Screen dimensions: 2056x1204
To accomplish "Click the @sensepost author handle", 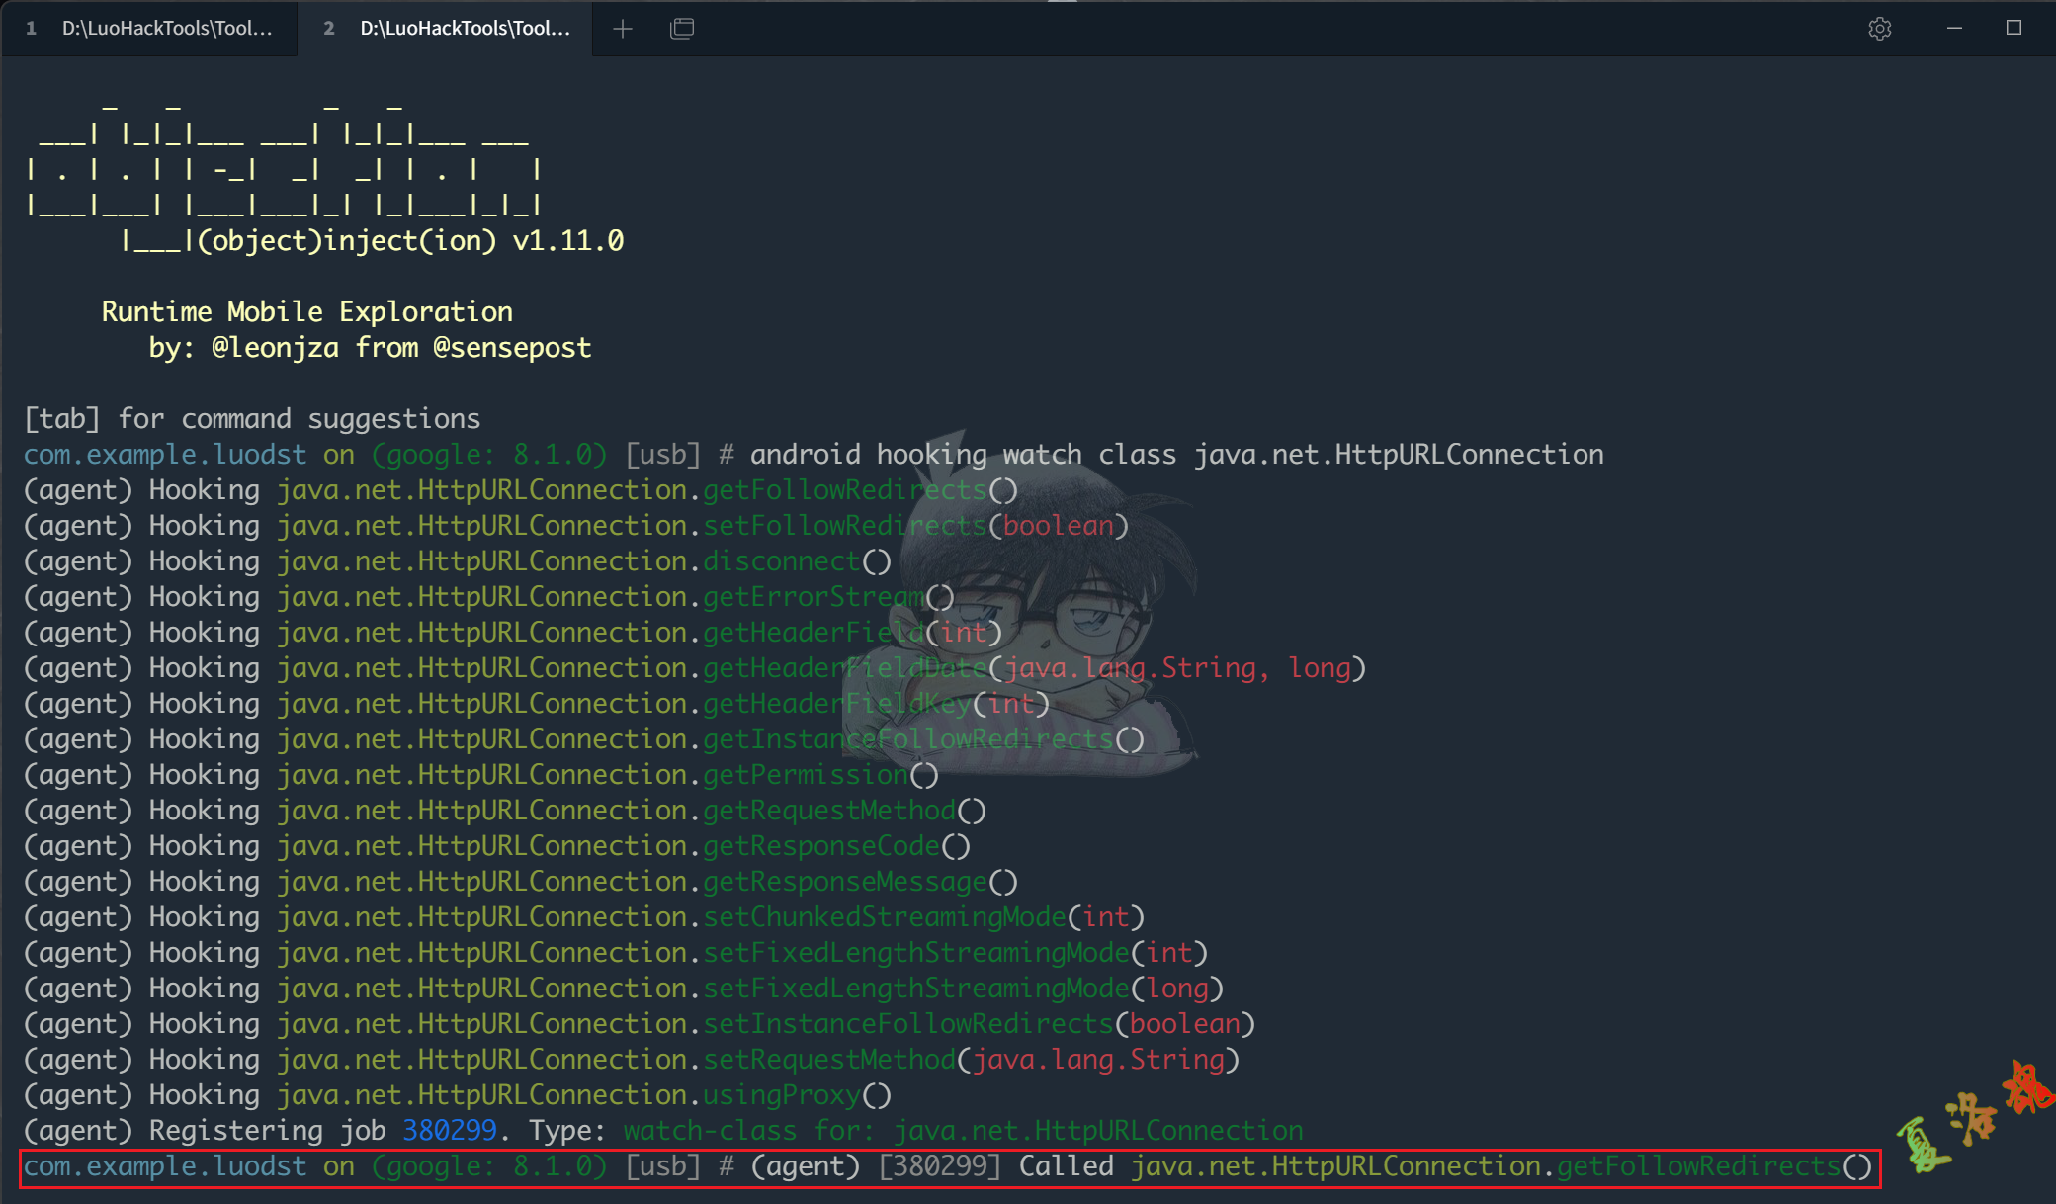I will coord(513,347).
